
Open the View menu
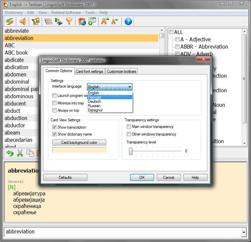coord(43,13)
